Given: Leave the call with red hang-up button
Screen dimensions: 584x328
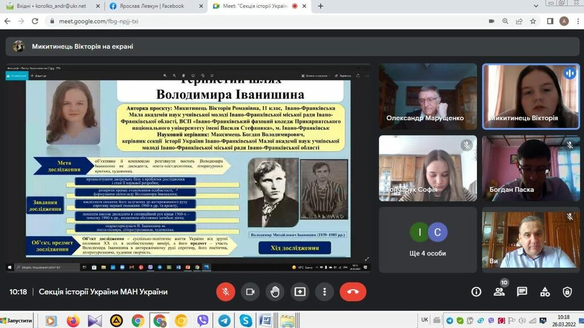Looking at the screenshot, I should pos(352,292).
